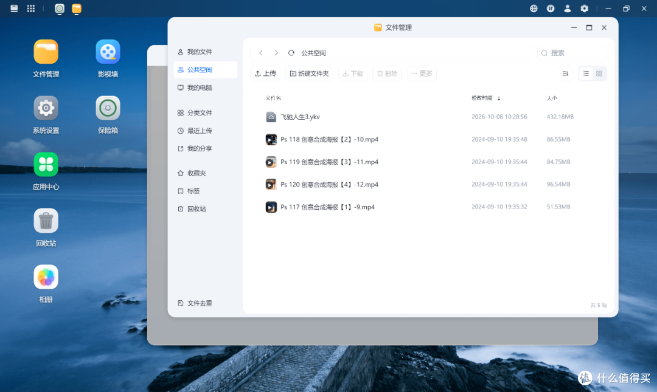Viewport: 657px width, 392px height.
Task: Maximize the 文件管理 window
Action: [589, 27]
